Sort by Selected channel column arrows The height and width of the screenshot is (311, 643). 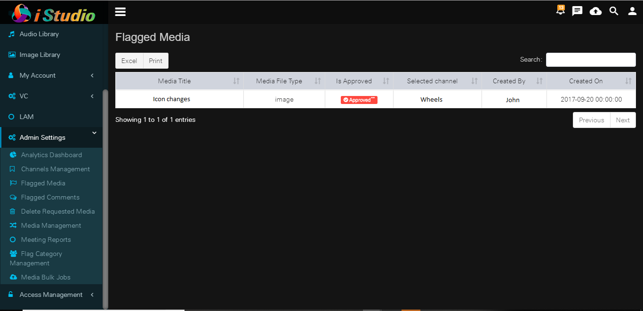pos(474,81)
